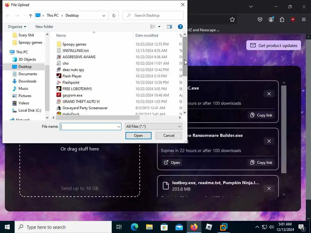Open Roblox icon on taskbar
311x233 pixels.
209,227
